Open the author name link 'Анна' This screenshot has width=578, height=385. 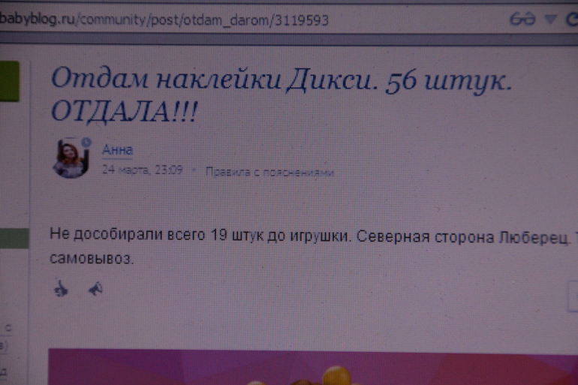tap(117, 150)
